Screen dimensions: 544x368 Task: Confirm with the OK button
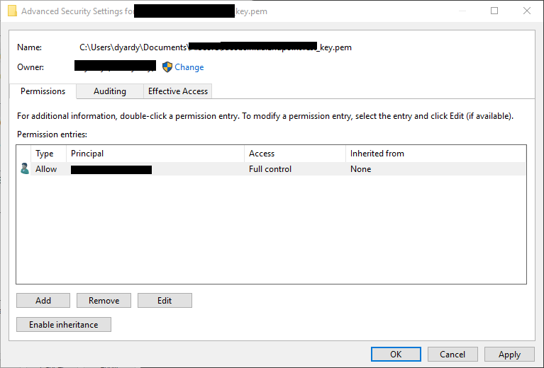tap(396, 355)
